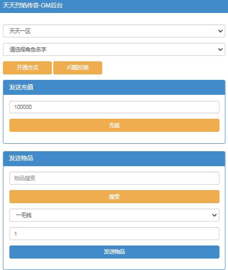This screenshot has height=270, width=228.
Task: Click into the 物品搜索 search field
Action: click(114, 178)
